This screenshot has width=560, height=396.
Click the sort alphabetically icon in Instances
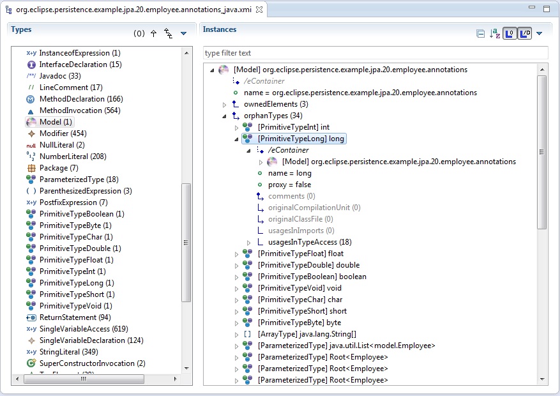click(495, 34)
